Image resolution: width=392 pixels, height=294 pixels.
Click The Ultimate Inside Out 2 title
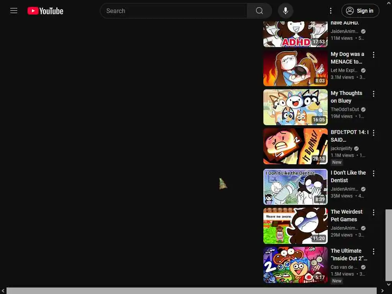point(349,254)
